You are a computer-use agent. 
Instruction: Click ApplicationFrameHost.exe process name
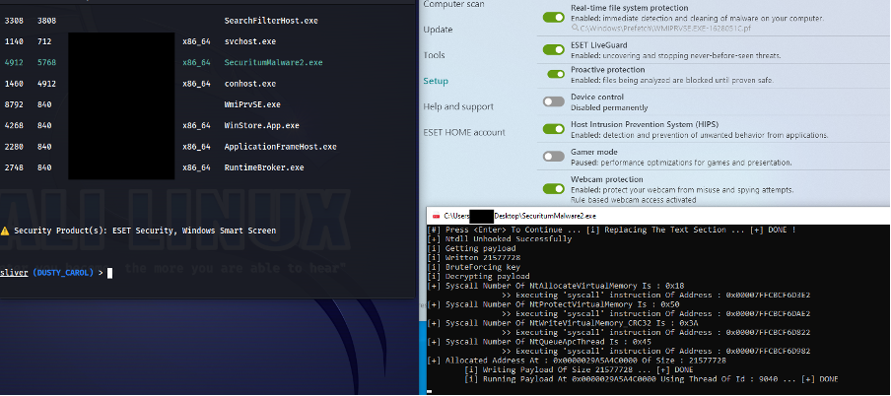pyautogui.click(x=281, y=147)
